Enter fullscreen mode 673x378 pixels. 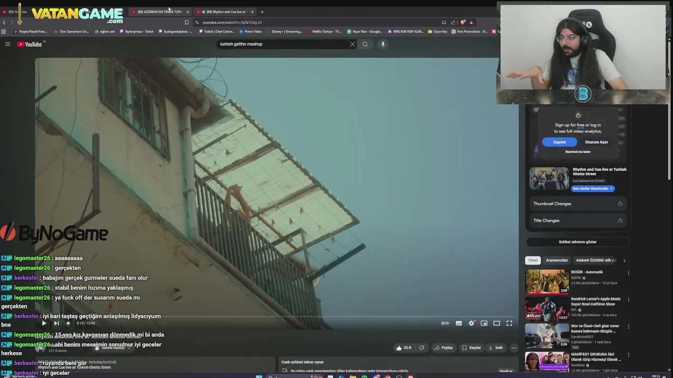pos(509,323)
